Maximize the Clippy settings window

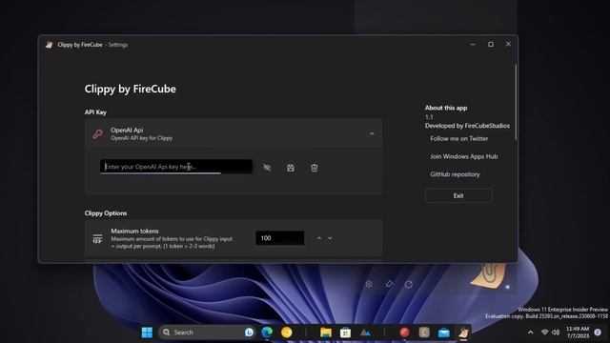tap(491, 45)
